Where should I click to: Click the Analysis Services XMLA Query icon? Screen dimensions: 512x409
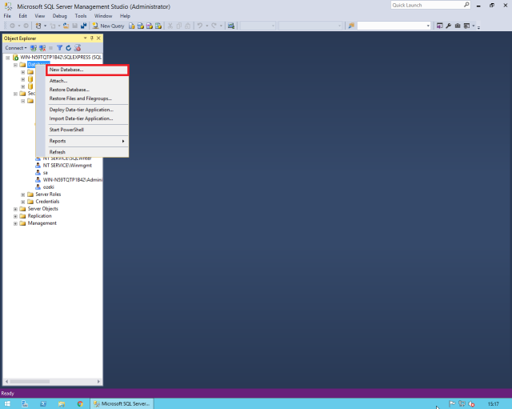tap(158, 26)
